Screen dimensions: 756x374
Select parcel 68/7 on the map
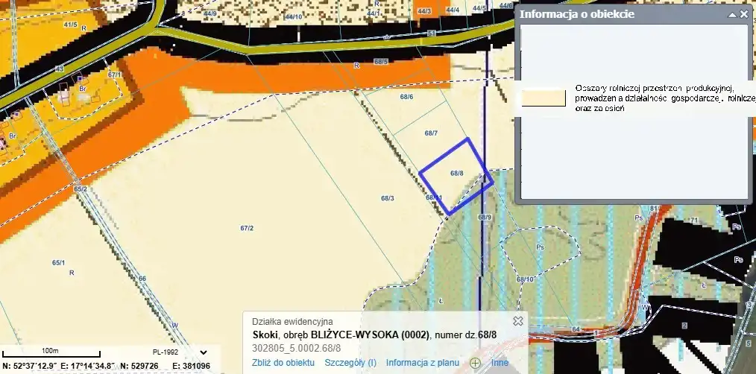(x=431, y=133)
